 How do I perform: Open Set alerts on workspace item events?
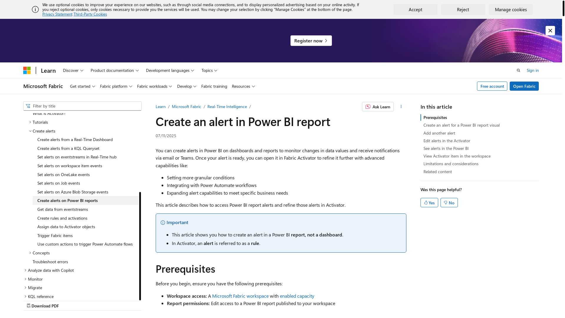coord(70,166)
